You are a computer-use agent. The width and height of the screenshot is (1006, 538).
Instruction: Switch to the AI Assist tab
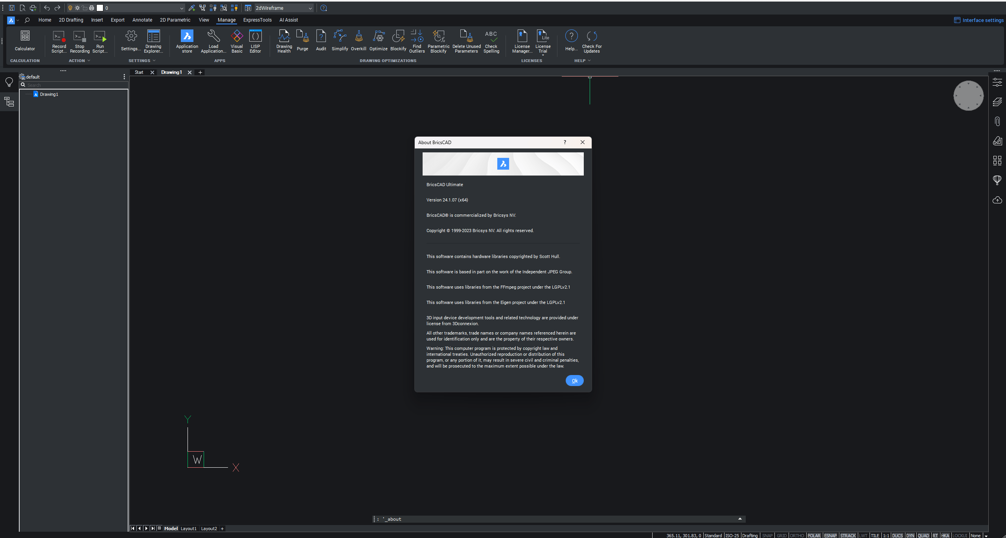point(289,20)
